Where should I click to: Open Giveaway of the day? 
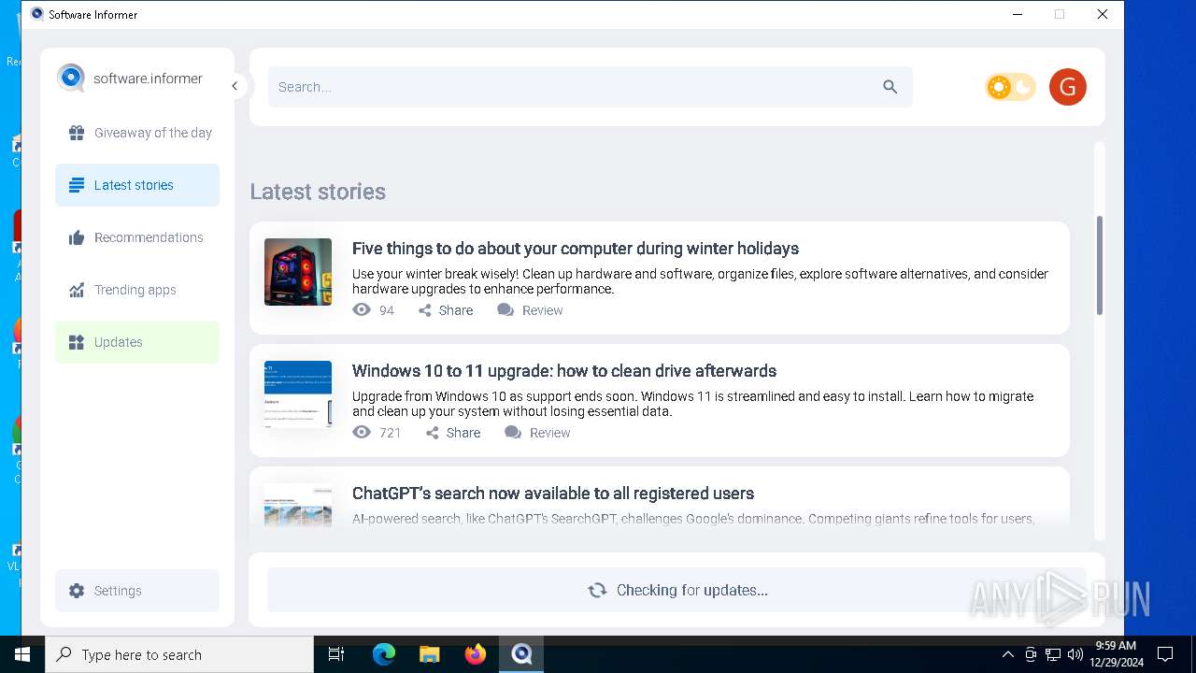coord(137,133)
